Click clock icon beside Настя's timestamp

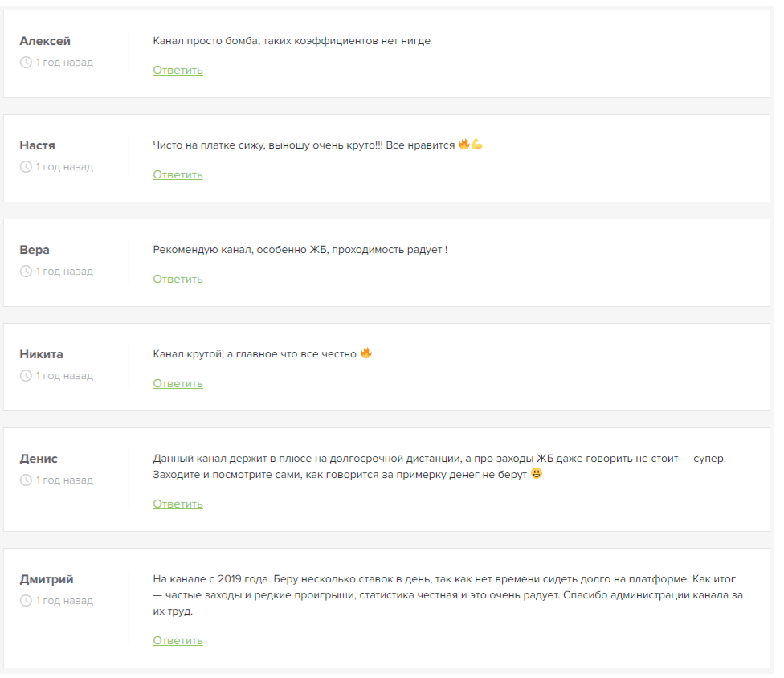pos(26,167)
